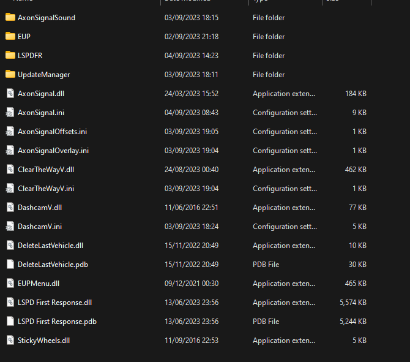Select the AxonSignalOffsets.ini file
Image resolution: width=410 pixels, height=362 pixels.
pos(52,132)
